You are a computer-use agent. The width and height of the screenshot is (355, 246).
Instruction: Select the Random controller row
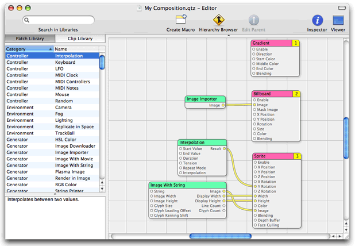pyautogui.click(x=52, y=101)
